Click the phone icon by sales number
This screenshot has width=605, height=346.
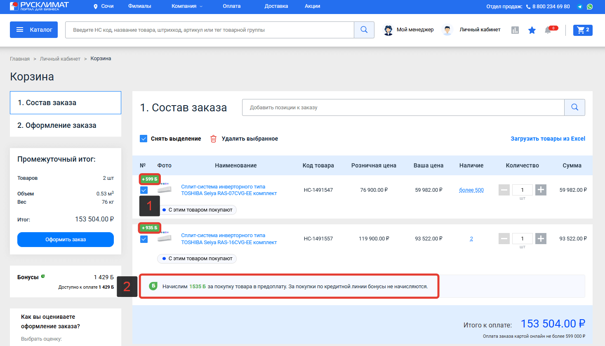(528, 7)
